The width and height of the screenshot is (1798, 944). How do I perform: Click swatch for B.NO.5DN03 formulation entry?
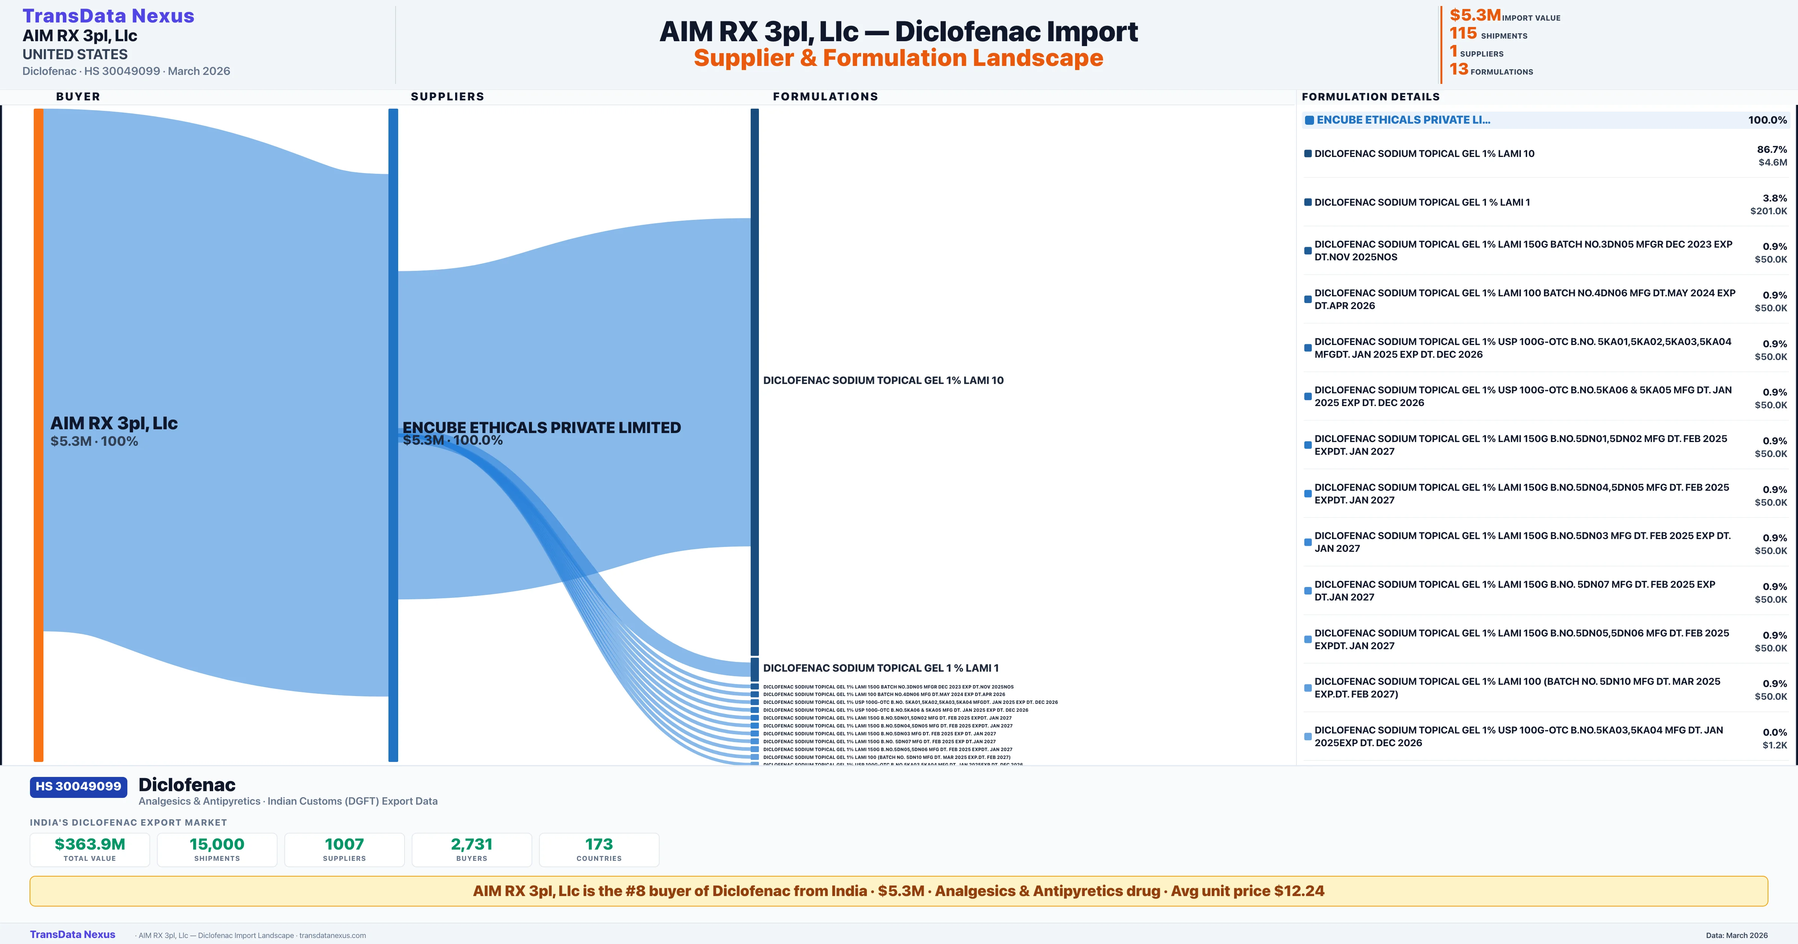tap(1307, 542)
